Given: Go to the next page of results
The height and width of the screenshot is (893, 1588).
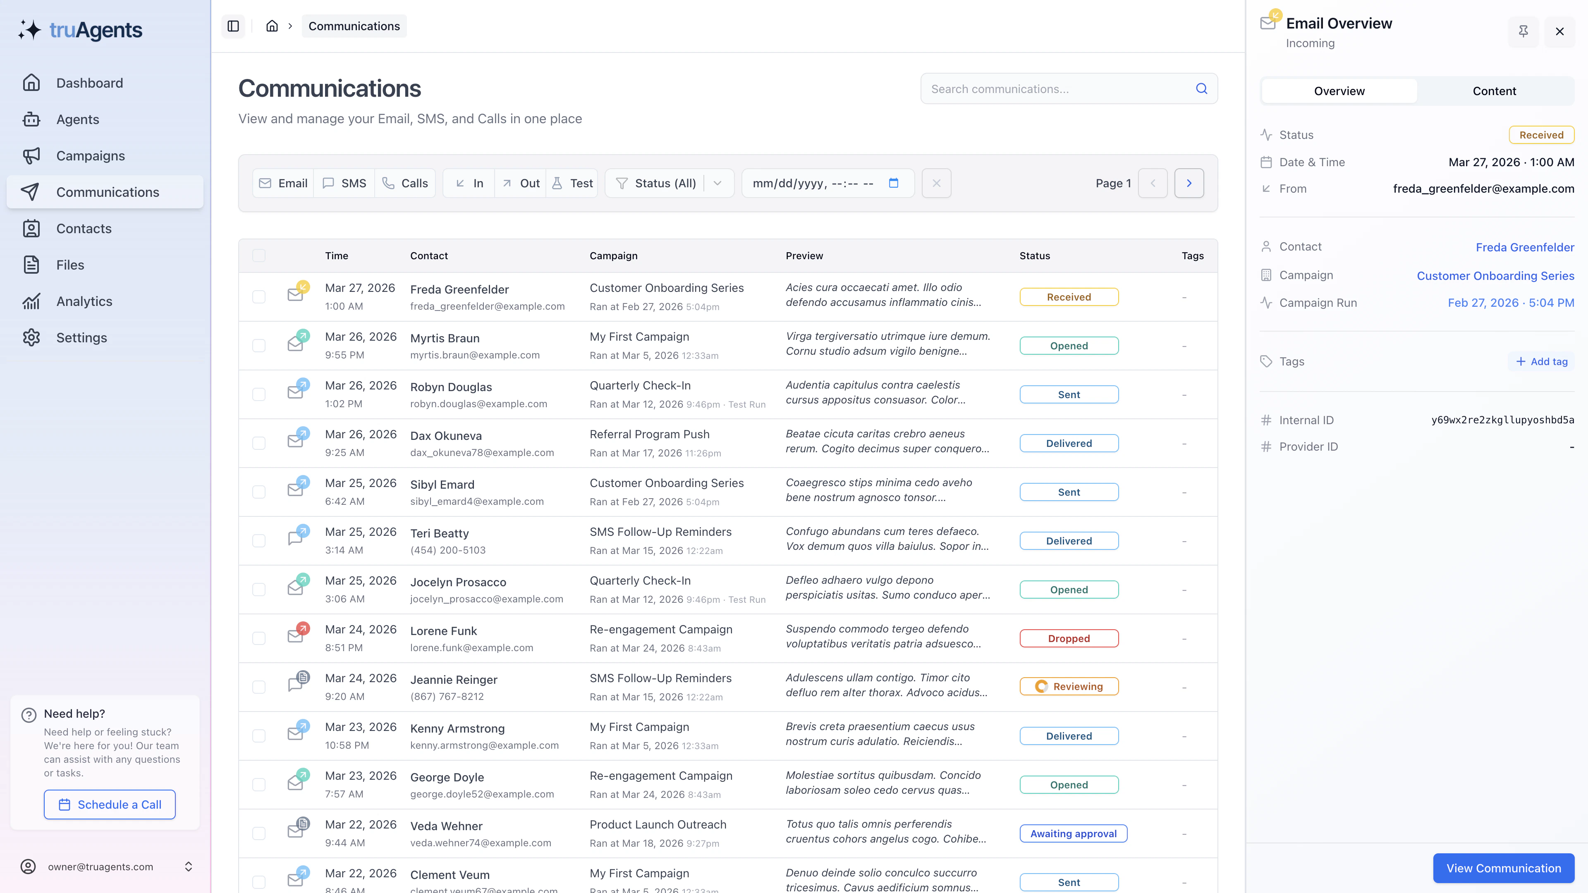Looking at the screenshot, I should click(x=1189, y=182).
